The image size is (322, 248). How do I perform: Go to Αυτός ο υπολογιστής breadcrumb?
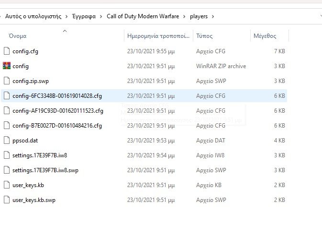(x=33, y=16)
